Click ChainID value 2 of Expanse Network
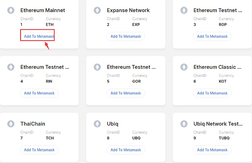This screenshot has width=252, height=163. click(108, 25)
